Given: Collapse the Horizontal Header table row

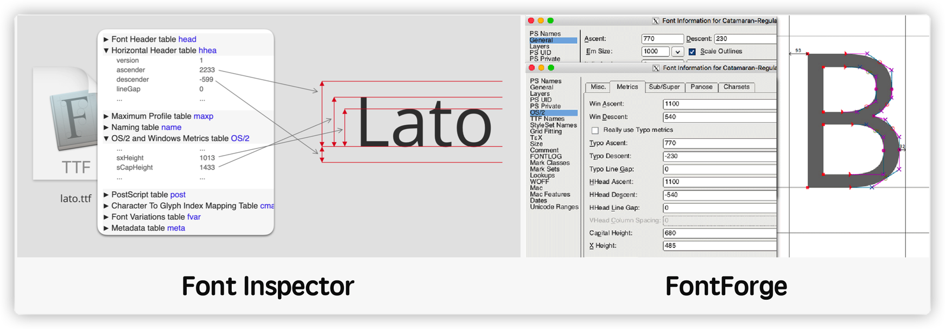Looking at the screenshot, I should point(106,50).
